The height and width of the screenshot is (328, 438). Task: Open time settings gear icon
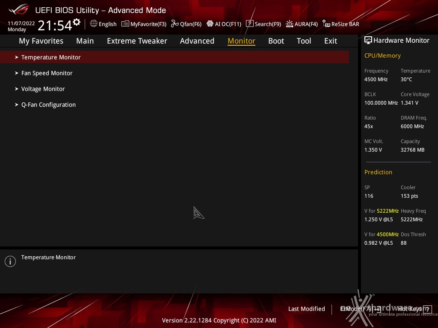point(77,22)
